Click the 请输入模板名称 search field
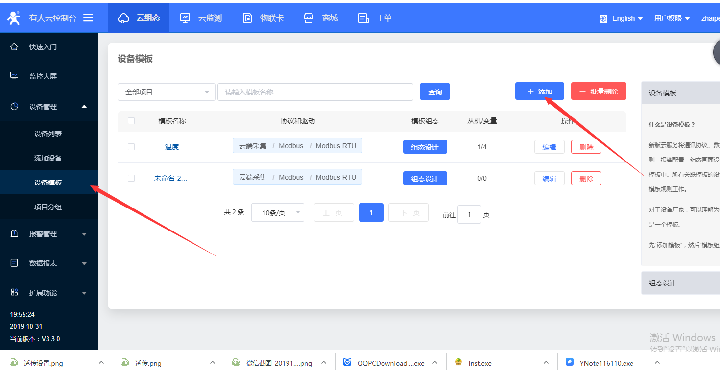 (315, 92)
